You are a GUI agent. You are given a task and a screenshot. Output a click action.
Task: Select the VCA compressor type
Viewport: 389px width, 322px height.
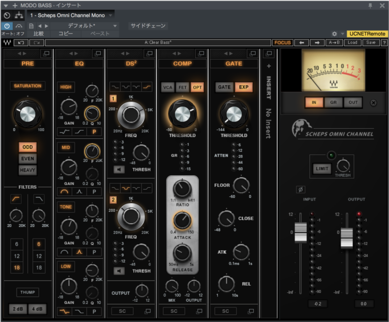pyautogui.click(x=168, y=87)
